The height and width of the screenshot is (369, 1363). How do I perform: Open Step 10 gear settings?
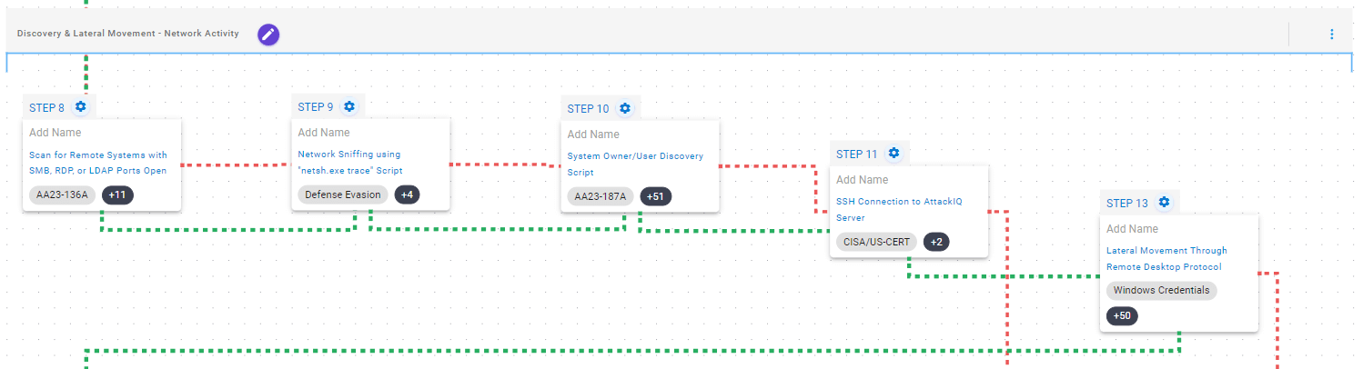[625, 108]
